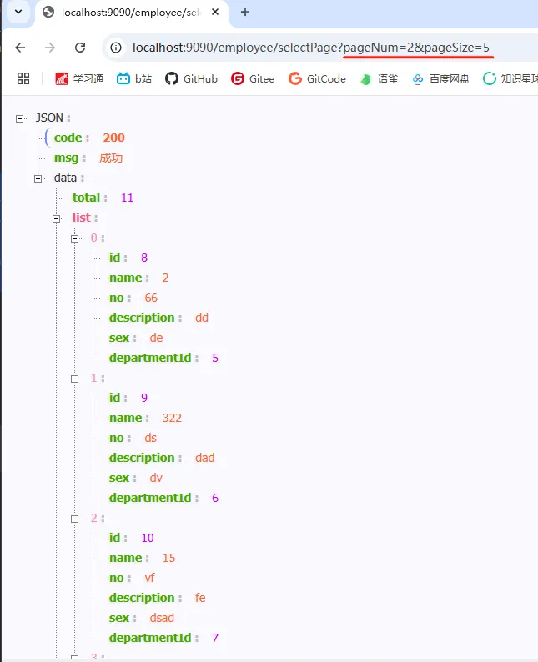Image resolution: width=538 pixels, height=662 pixels.
Task: Collapse list item 2
Action: tap(75, 519)
